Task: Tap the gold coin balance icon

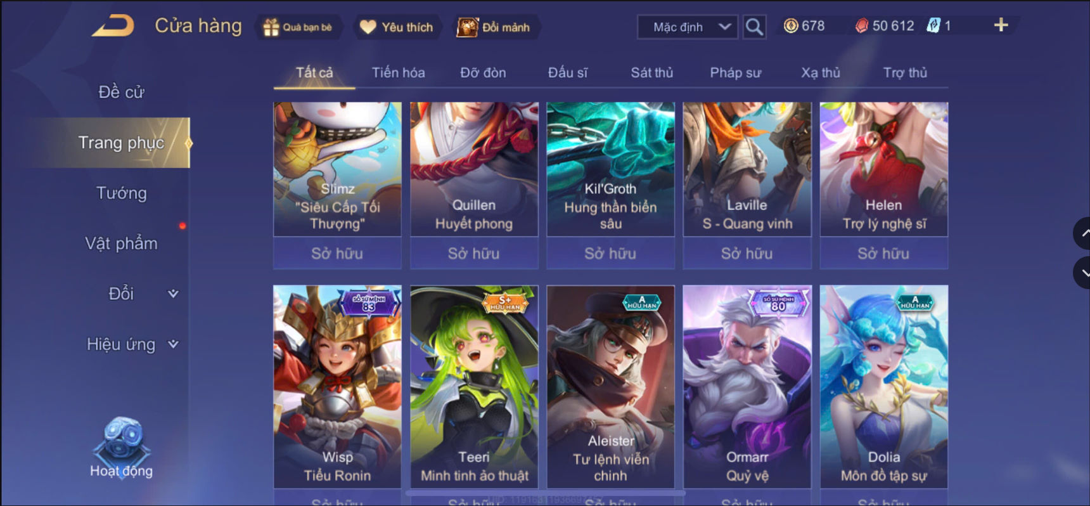Action: [x=791, y=26]
